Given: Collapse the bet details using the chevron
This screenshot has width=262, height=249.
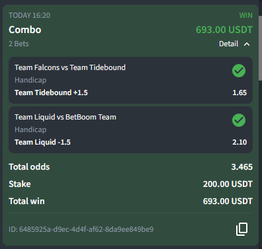Looking at the screenshot, I should 247,44.
